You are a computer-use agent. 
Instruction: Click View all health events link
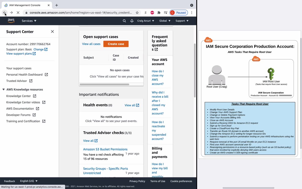[132, 105]
